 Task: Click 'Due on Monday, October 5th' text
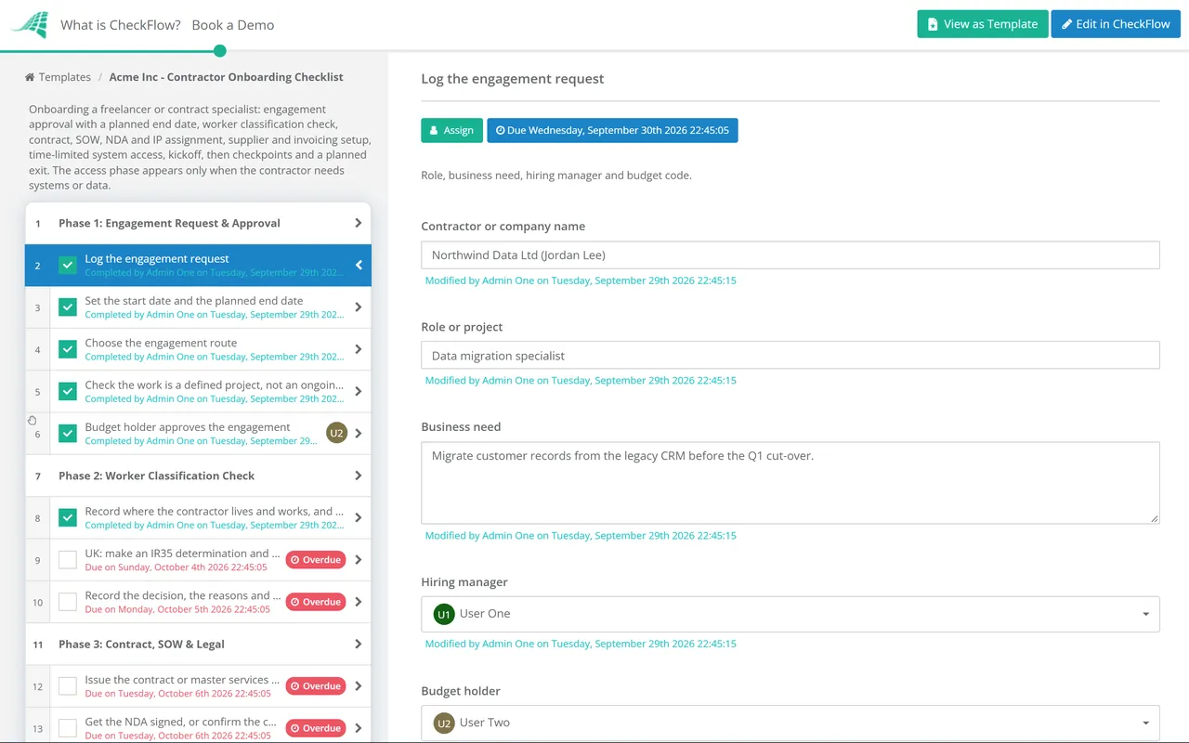point(177,609)
